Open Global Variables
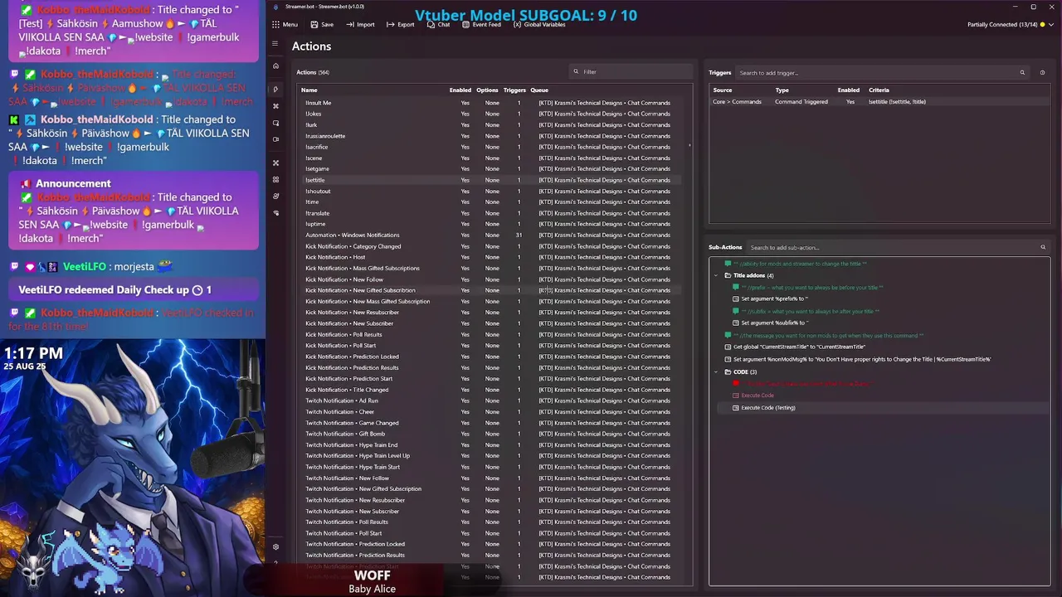Image resolution: width=1062 pixels, height=597 pixels. [539, 25]
